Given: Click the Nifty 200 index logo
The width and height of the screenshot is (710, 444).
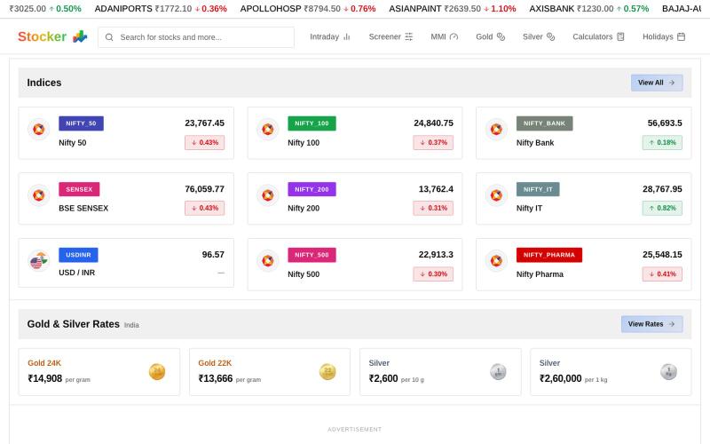Looking at the screenshot, I should click(268, 195).
